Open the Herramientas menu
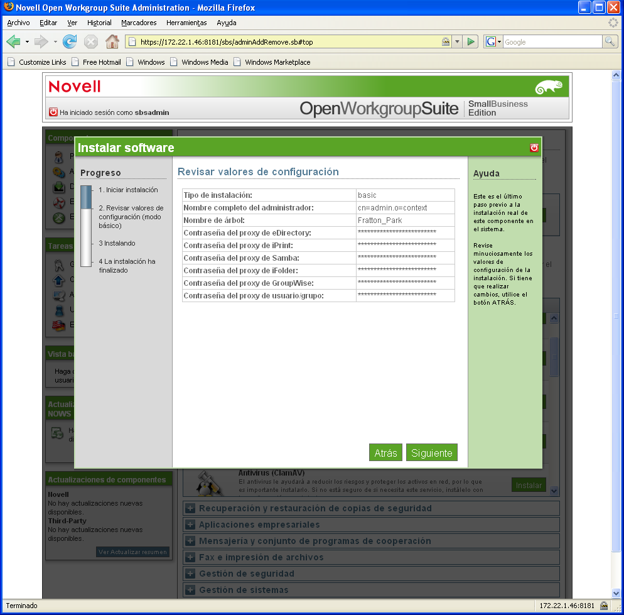Viewport: 624px width, 615px height. tap(186, 23)
